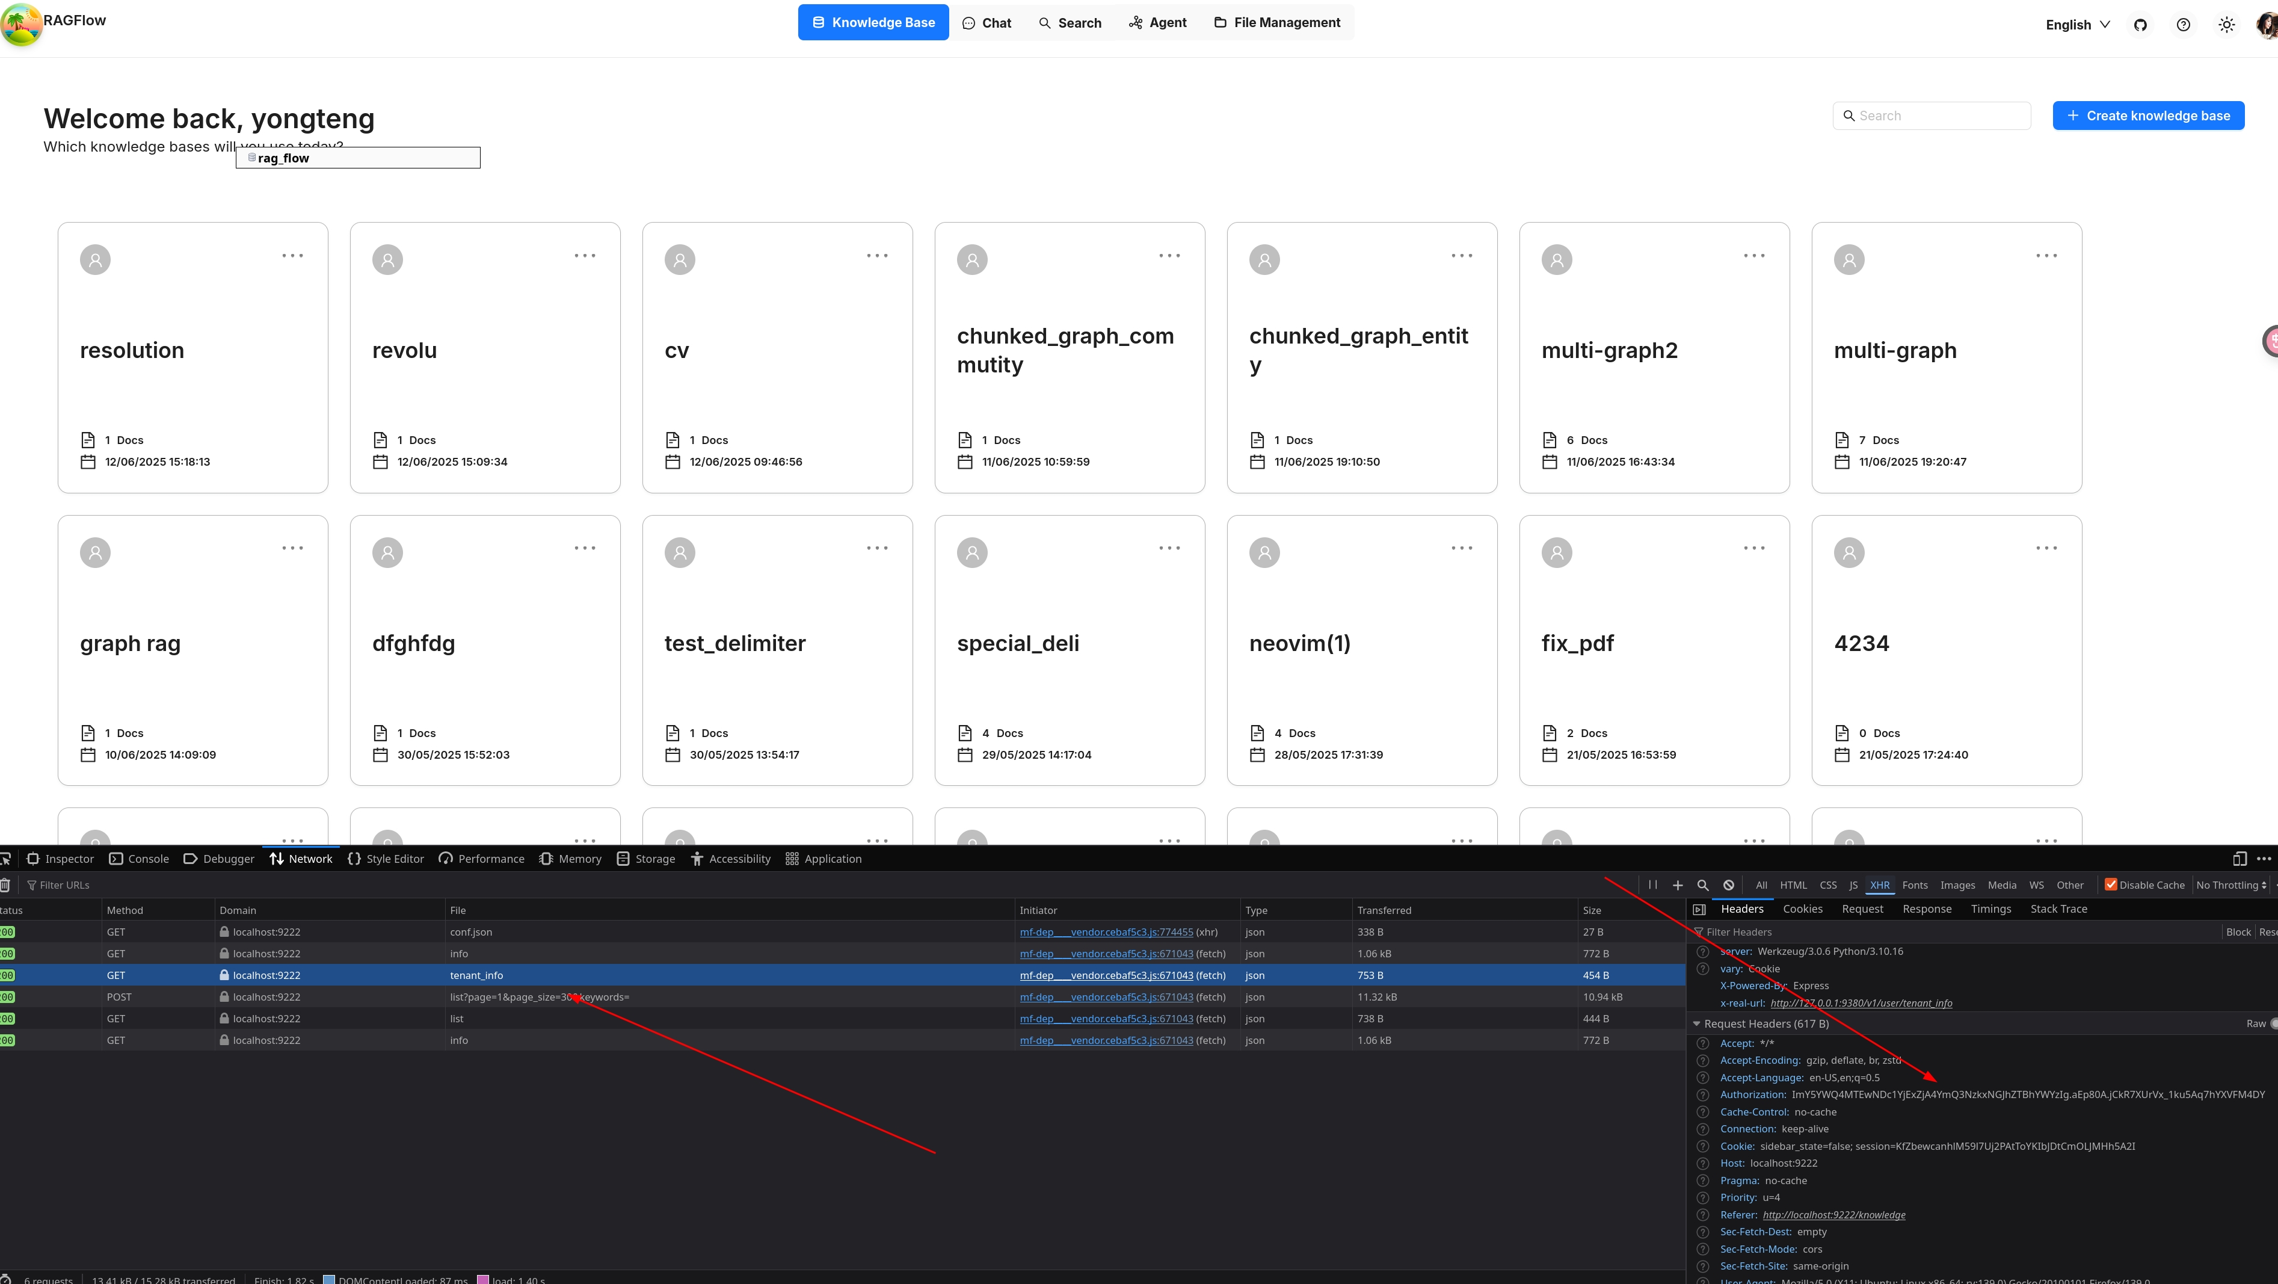Switch to the Response tab
Viewport: 2278px width, 1284px height.
[x=1927, y=909]
